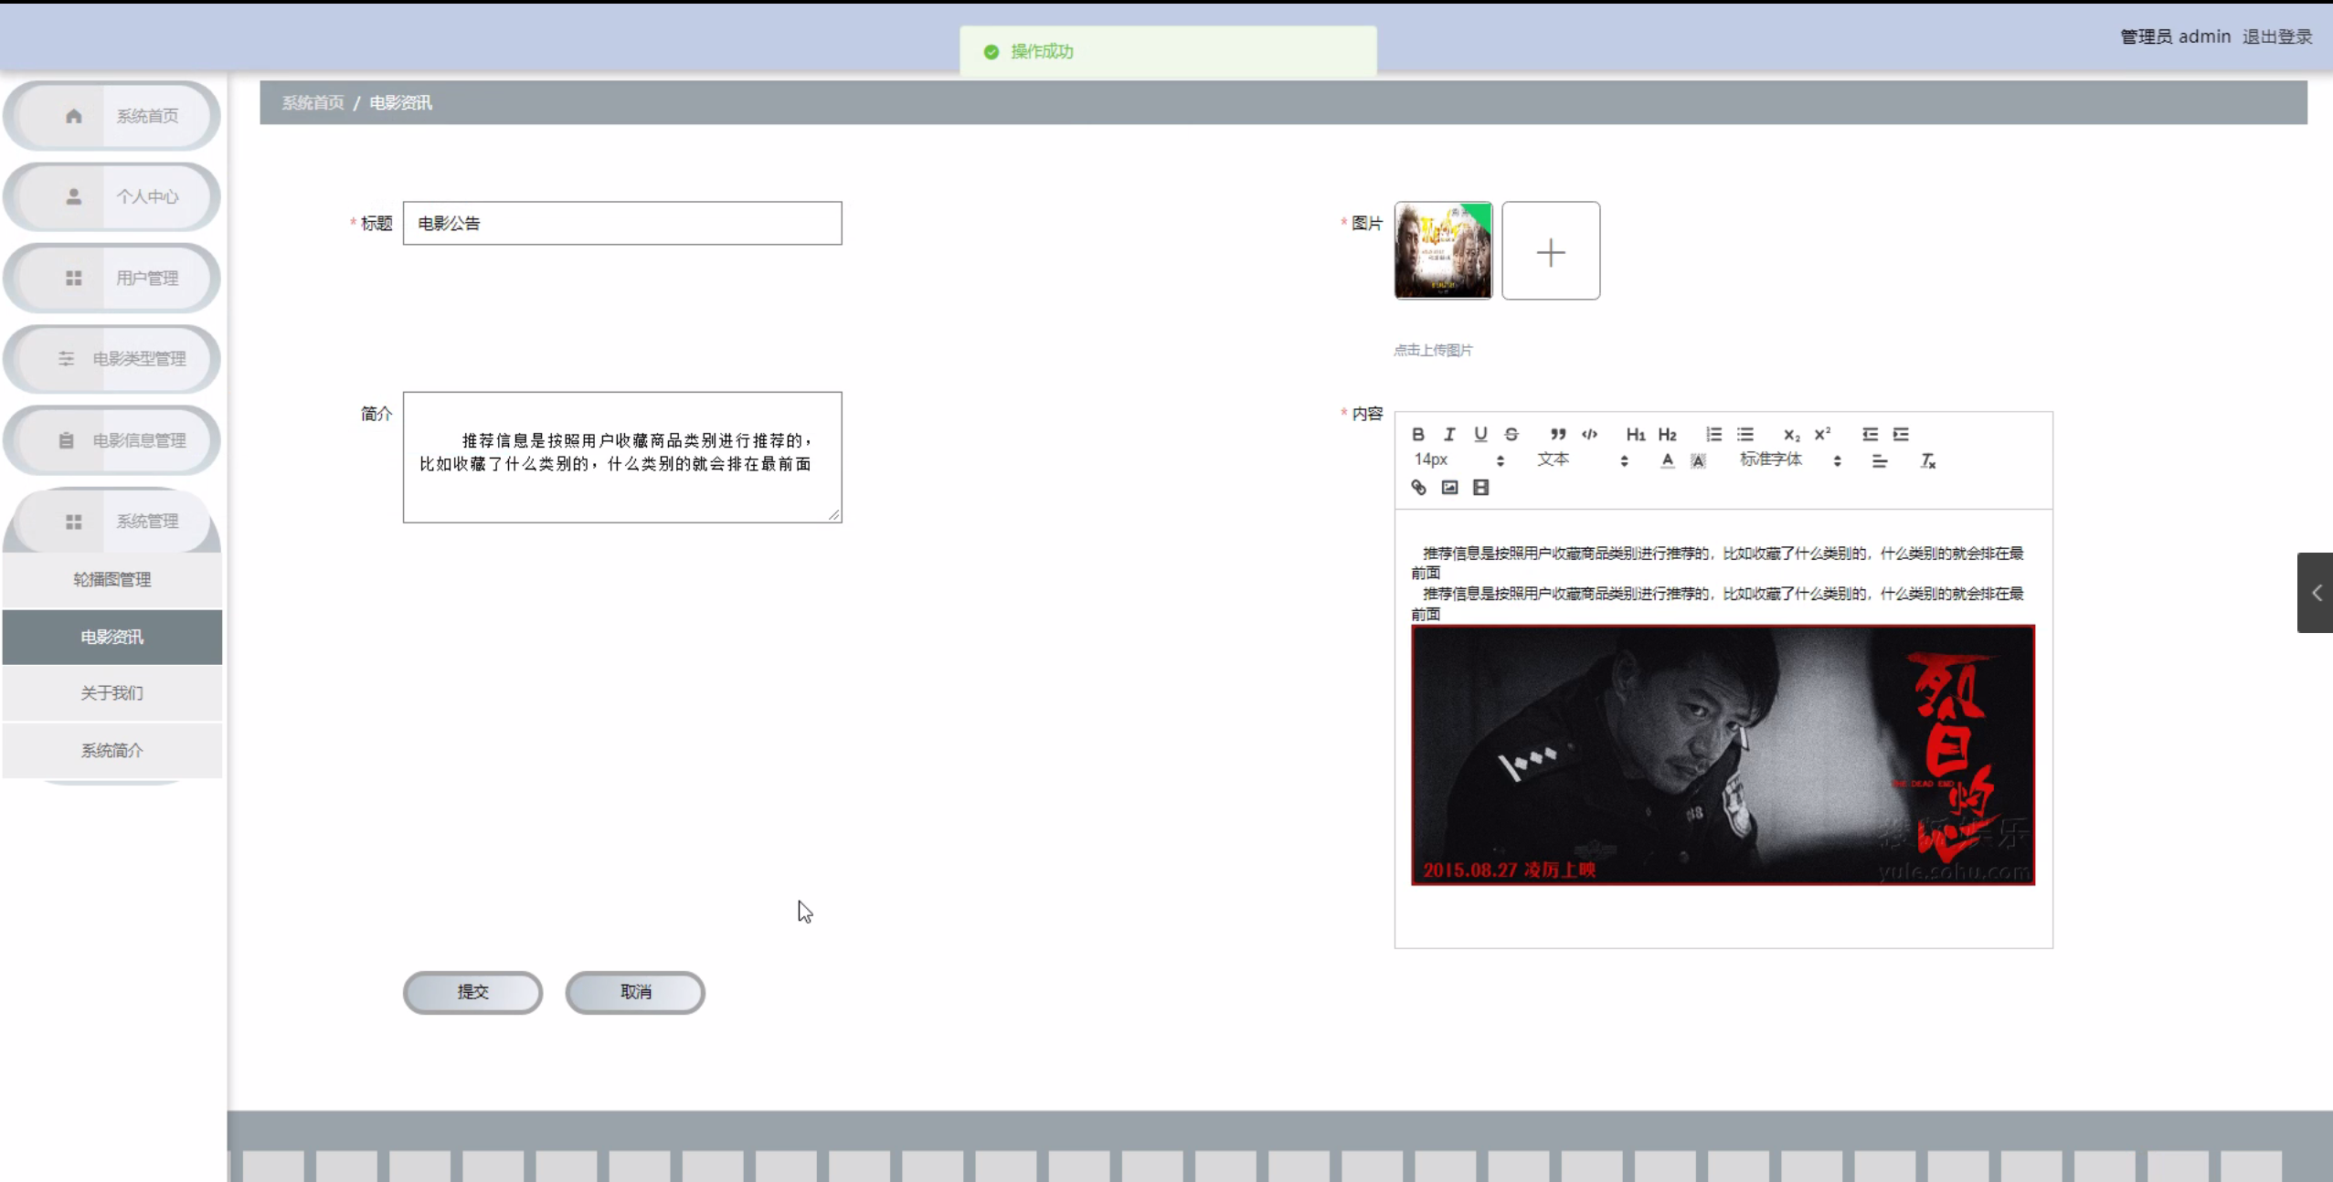Create a bulleted list
Viewport: 2333px width, 1182px height.
1745,434
